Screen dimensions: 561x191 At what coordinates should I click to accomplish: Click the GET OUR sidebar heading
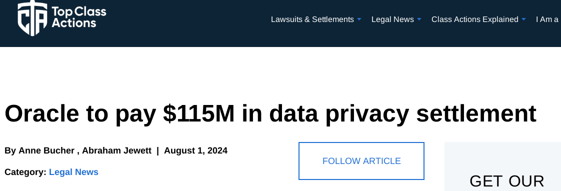pyautogui.click(x=506, y=181)
